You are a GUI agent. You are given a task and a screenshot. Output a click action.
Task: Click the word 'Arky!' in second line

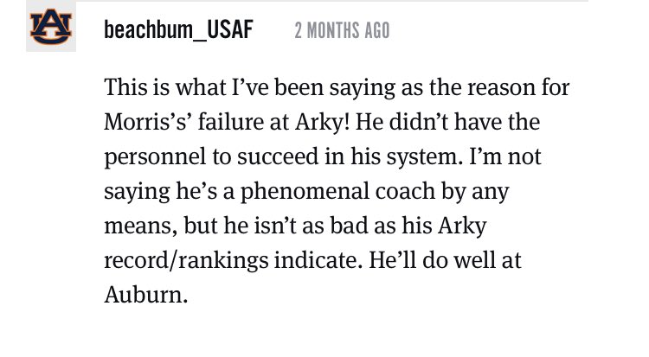click(x=323, y=123)
